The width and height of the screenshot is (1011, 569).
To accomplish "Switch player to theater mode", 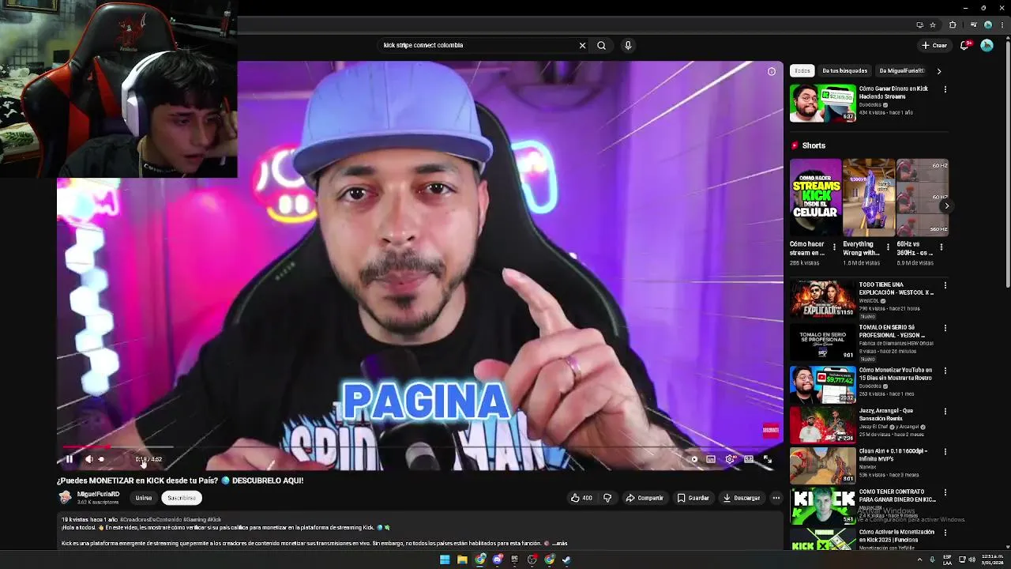I will [x=749, y=459].
